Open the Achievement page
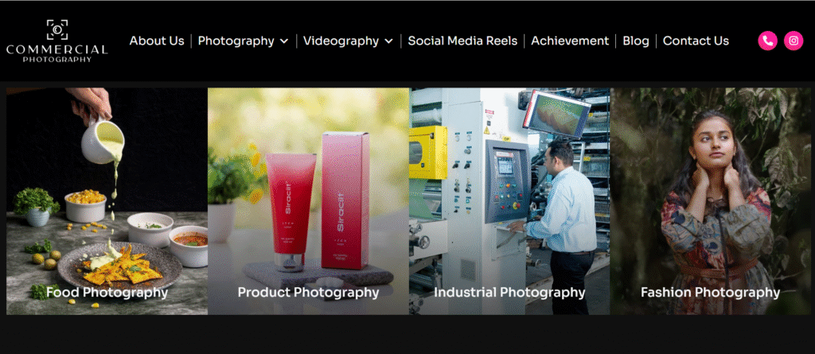This screenshot has height=354, width=815. coord(570,41)
